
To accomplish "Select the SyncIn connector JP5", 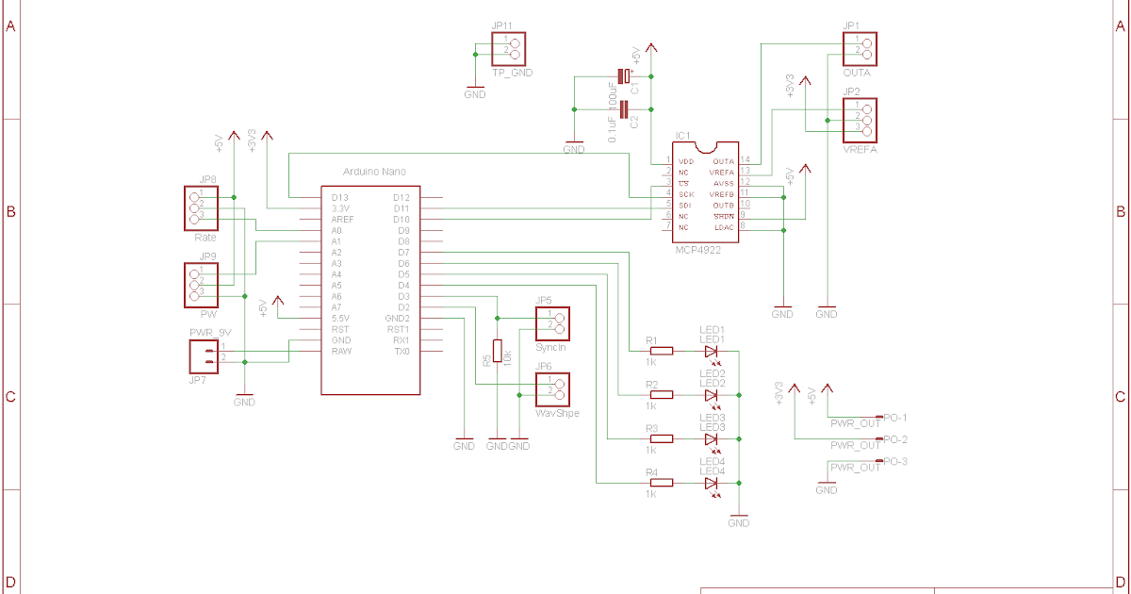I will (x=551, y=323).
